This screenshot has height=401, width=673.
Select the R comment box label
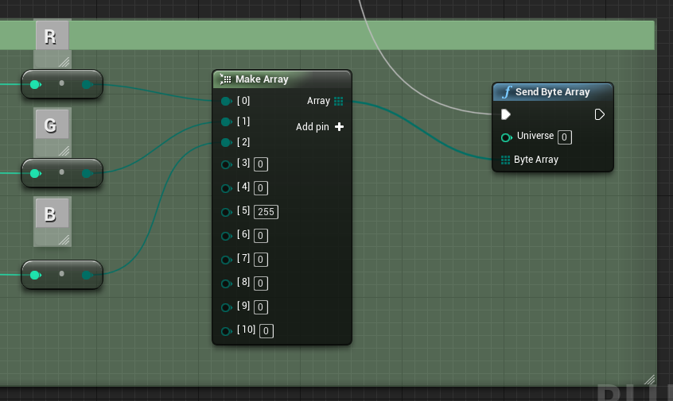(x=51, y=37)
